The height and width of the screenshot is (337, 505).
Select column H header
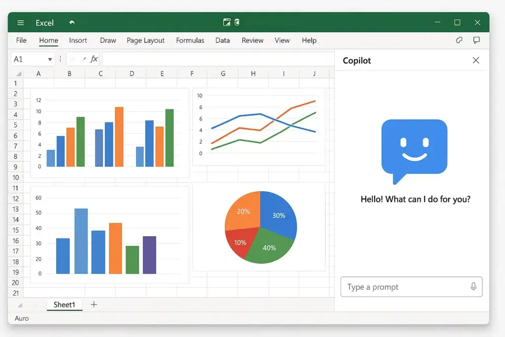pyautogui.click(x=253, y=74)
